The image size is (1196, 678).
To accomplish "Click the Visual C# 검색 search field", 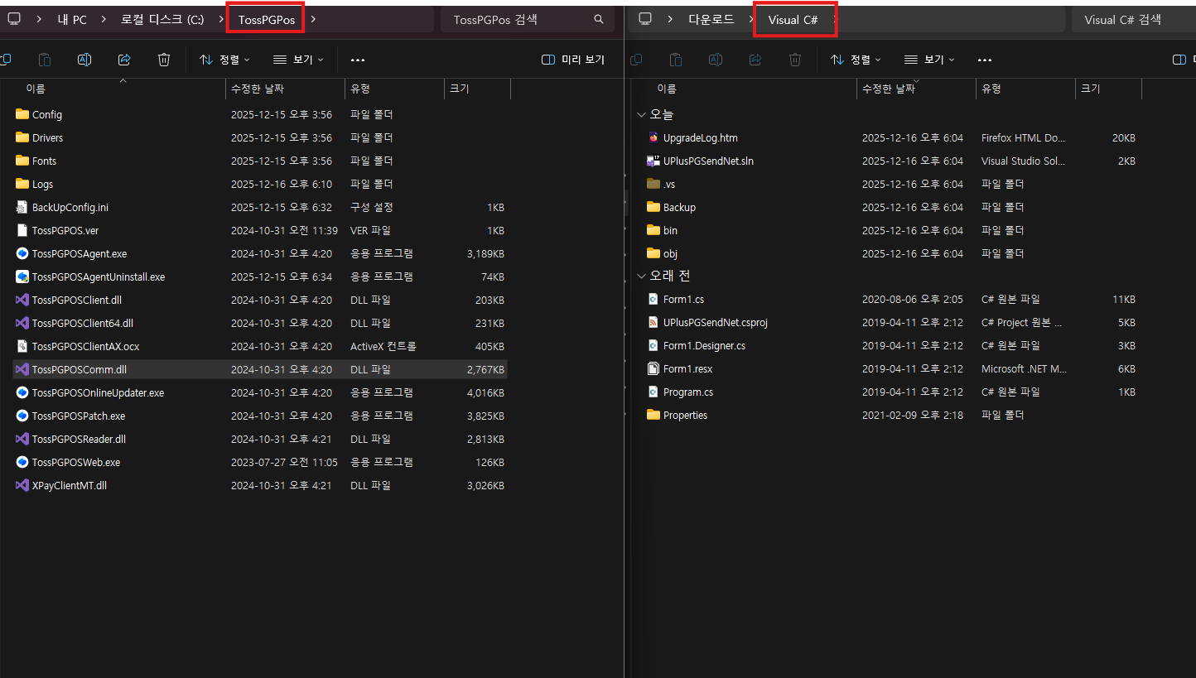I will click(1133, 19).
